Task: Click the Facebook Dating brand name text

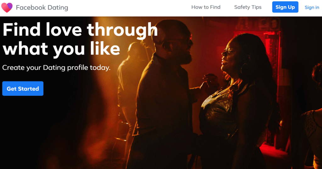Action: [42, 8]
